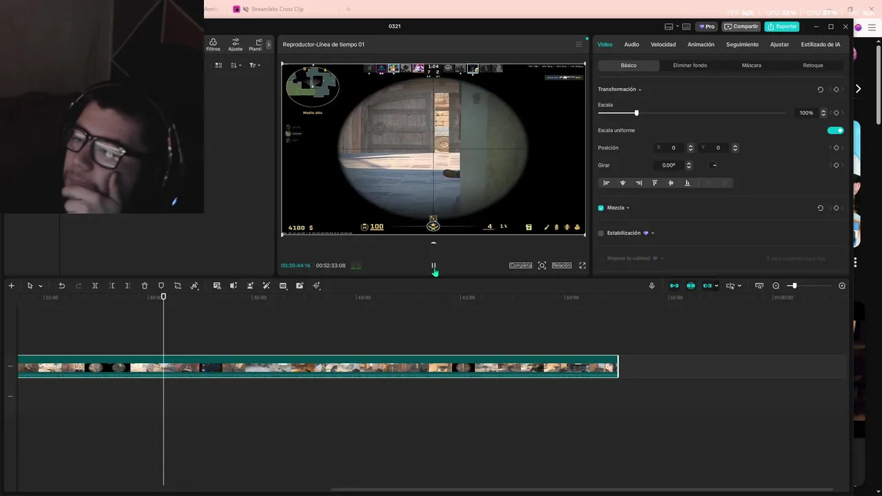Click the rotation dial next to Girar
The height and width of the screenshot is (496, 882).
pos(714,165)
